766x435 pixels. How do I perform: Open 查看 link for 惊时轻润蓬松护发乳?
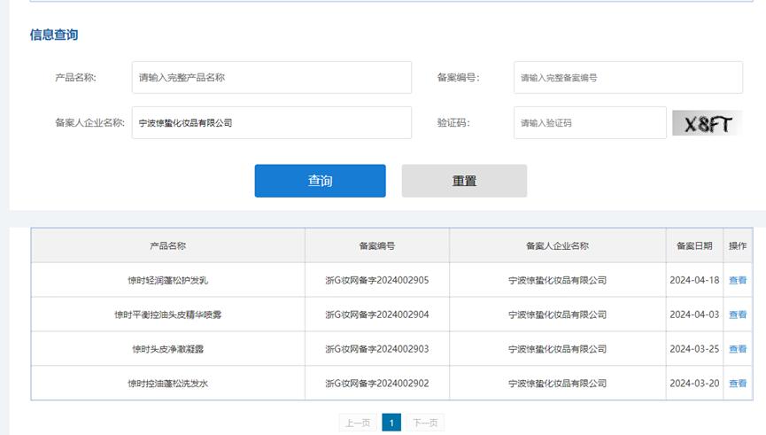click(738, 280)
